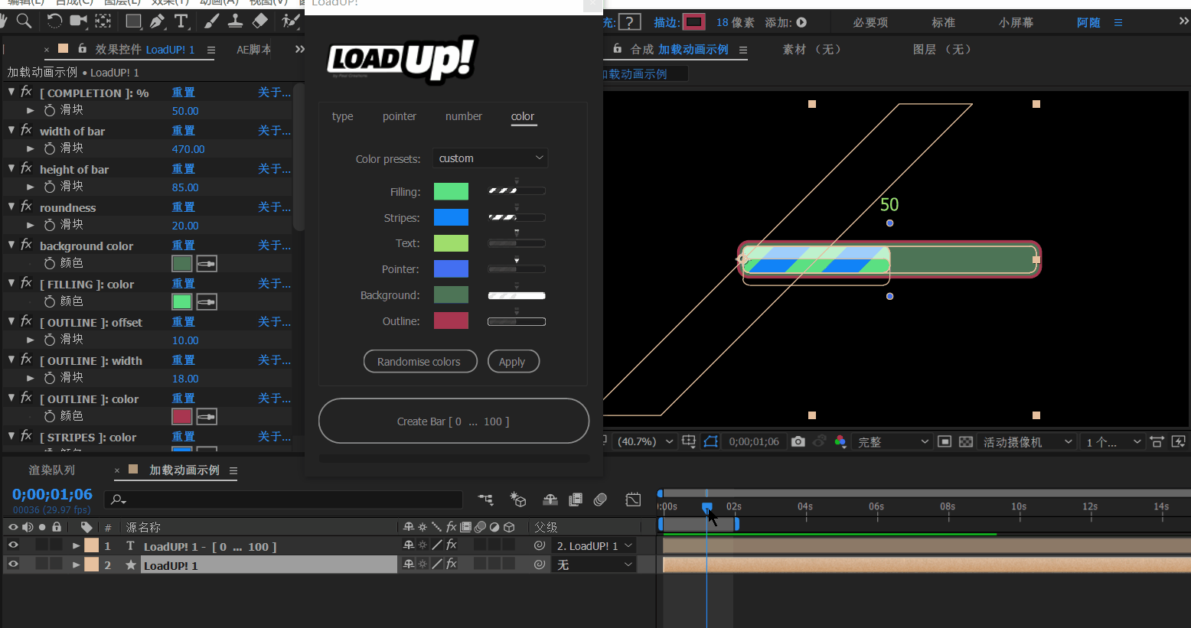Screen dimensions: 1191x628
Task: Reset the COMPLETION effect with 重置
Action: 184,92
